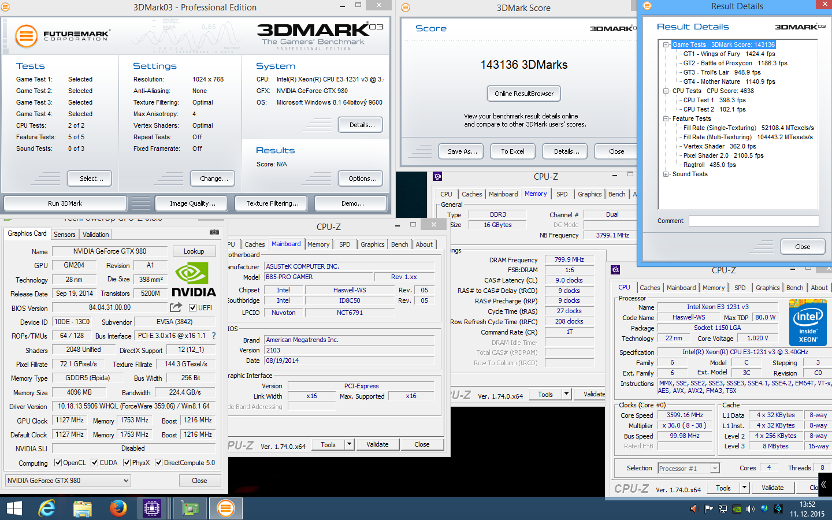The image size is (832, 520).
Task: Click the Image Quality... button
Action: (x=192, y=203)
